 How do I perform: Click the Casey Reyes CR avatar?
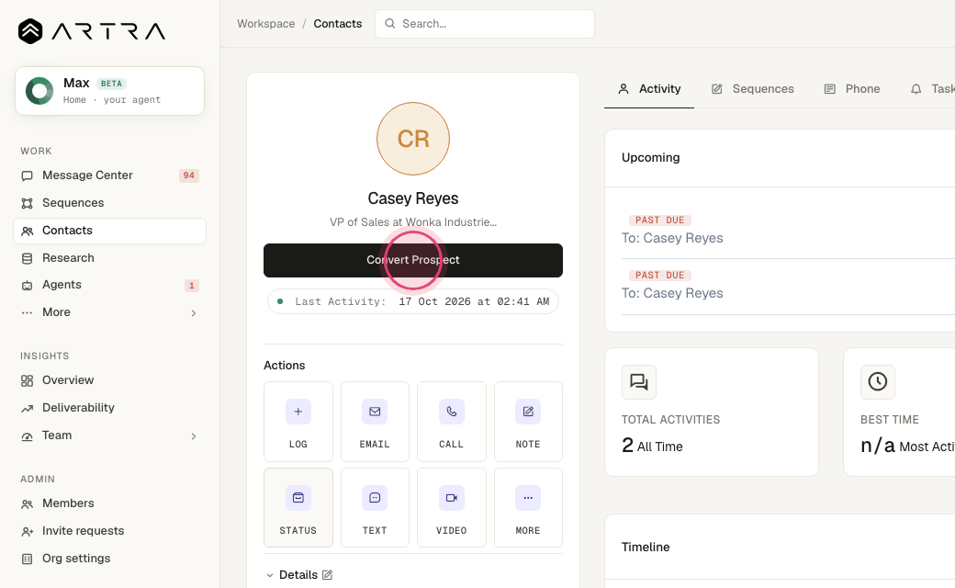(x=413, y=139)
